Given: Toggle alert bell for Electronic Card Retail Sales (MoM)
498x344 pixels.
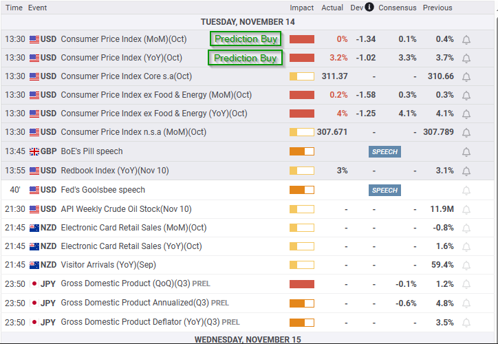Looking at the screenshot, I should click(x=466, y=228).
